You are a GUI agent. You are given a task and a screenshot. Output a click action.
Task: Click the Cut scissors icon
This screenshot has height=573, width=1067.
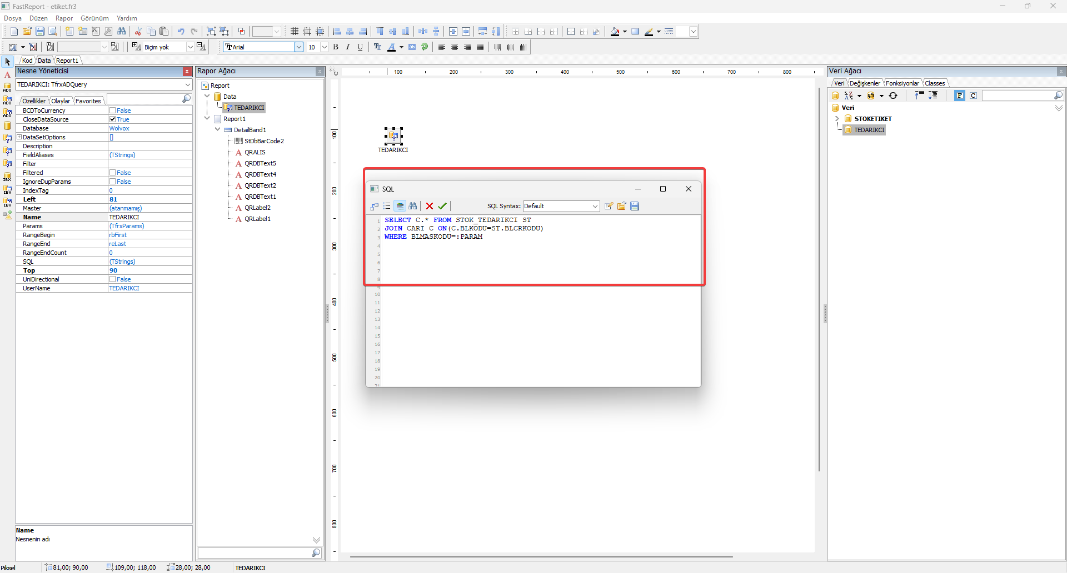click(138, 32)
